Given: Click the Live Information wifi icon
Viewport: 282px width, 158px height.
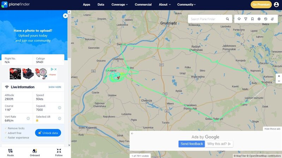Looking at the screenshot, I should 7,87.
